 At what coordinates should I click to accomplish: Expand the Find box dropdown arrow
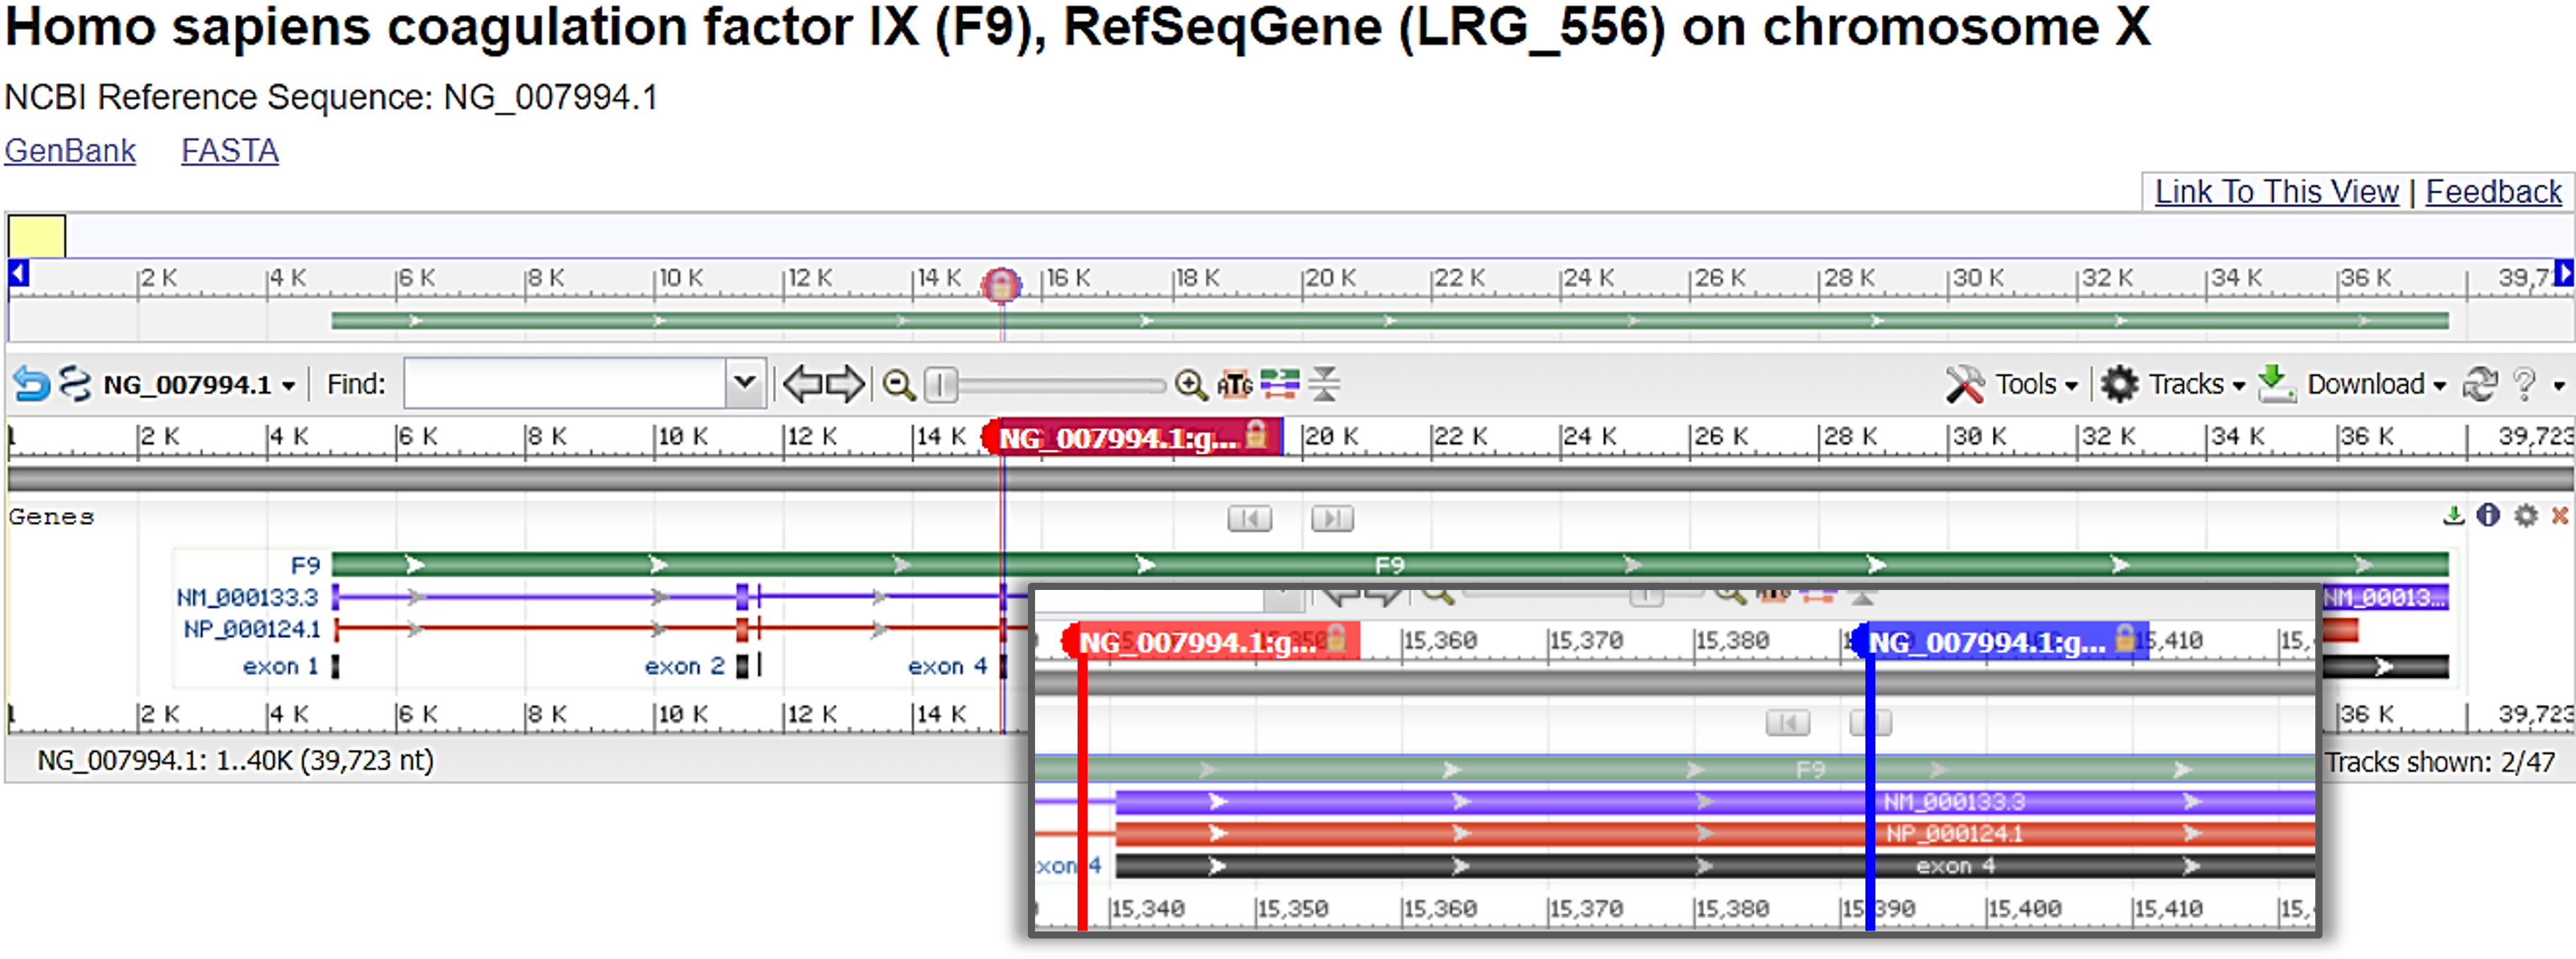pos(744,383)
